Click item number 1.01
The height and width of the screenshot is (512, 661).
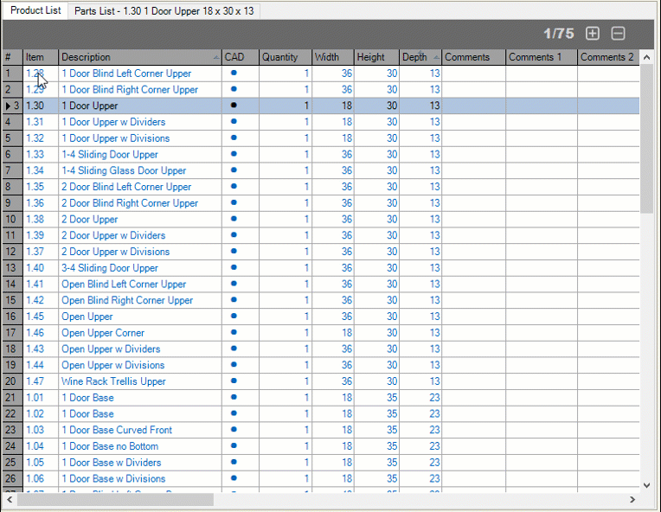[35, 397]
